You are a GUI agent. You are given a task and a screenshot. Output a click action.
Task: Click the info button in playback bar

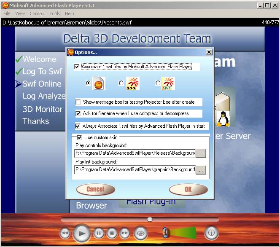click(211, 233)
